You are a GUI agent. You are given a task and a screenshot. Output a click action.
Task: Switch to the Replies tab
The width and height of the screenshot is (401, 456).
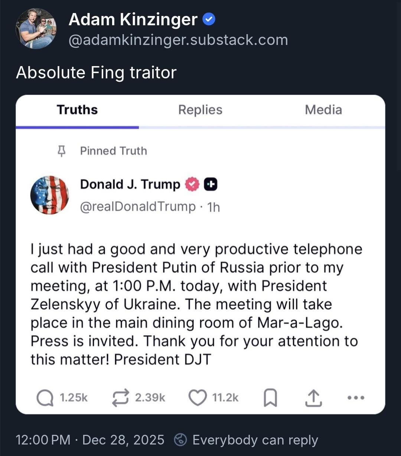pos(200,110)
